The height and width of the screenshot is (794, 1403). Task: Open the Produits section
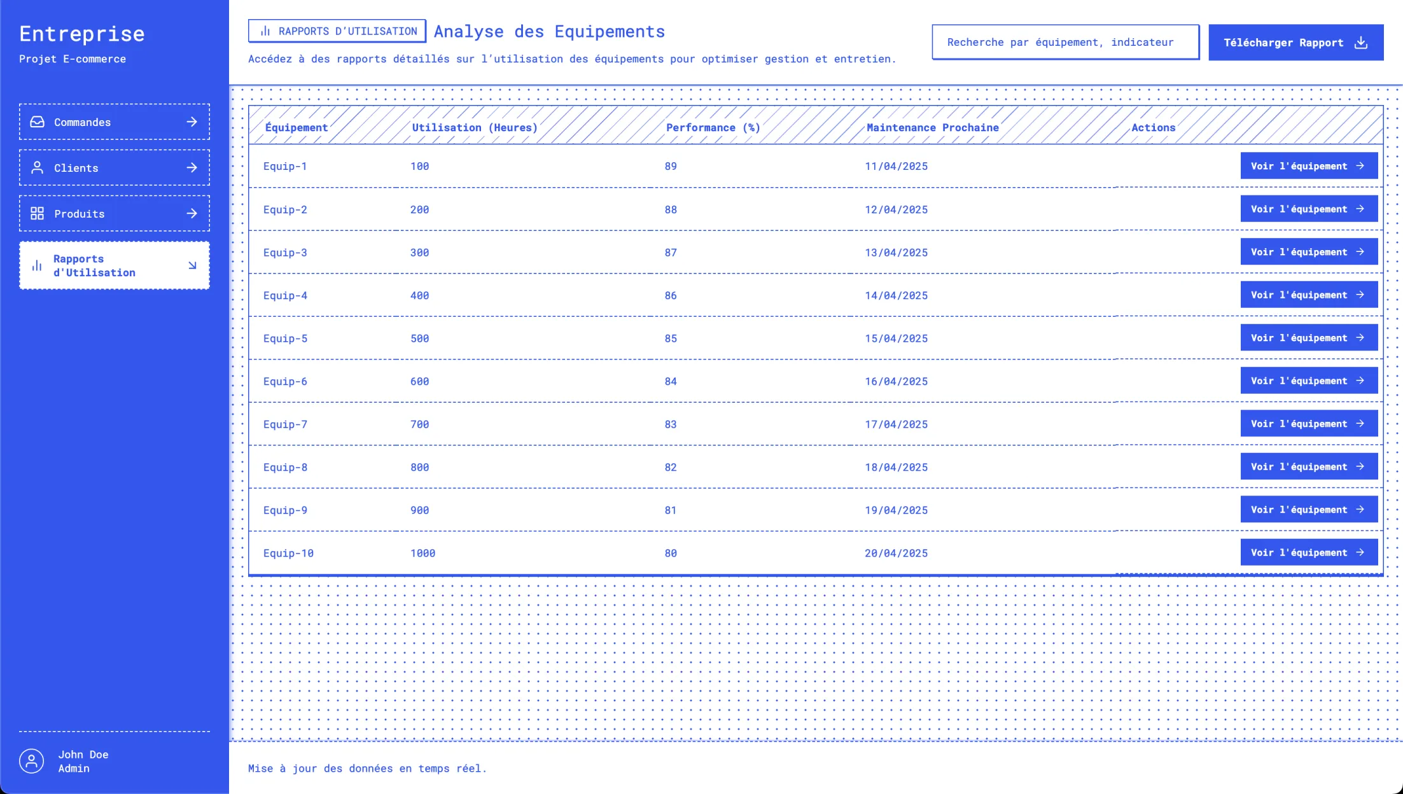tap(115, 213)
